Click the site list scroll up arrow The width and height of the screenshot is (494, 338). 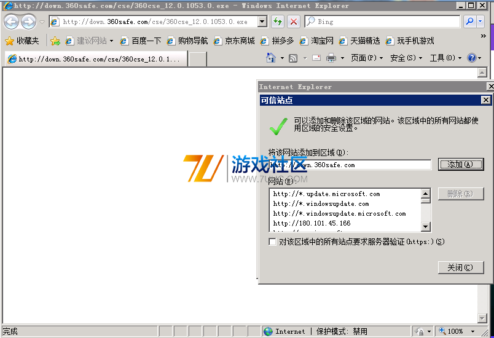426,194
